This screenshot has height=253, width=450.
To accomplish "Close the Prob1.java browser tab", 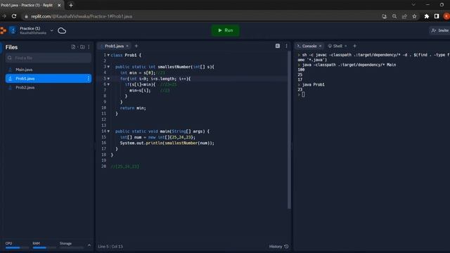I will 59,5.
